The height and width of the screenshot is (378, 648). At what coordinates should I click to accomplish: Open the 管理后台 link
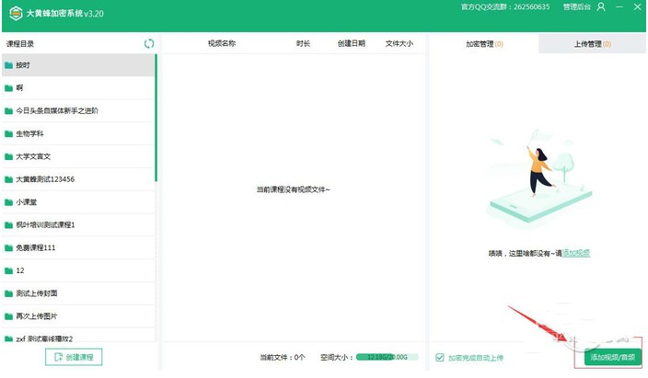click(577, 6)
